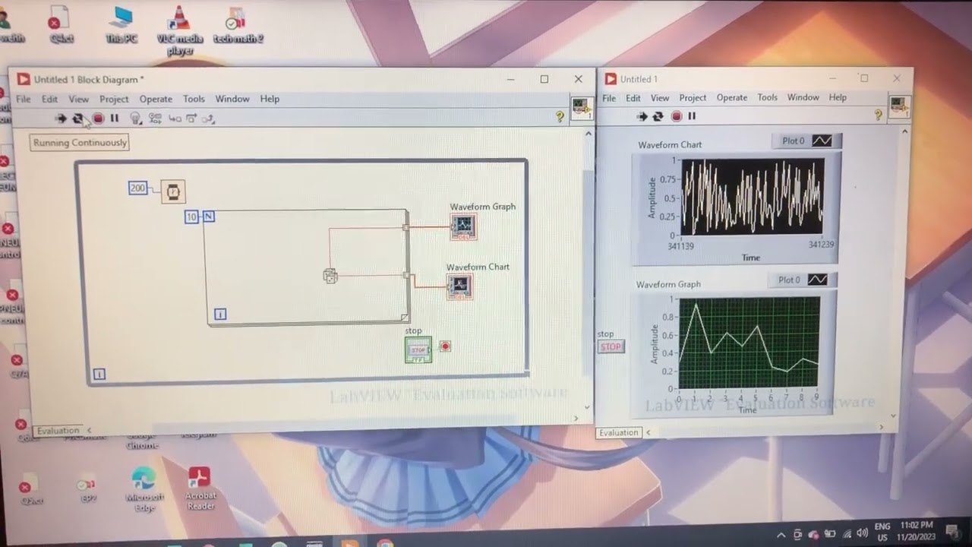
Task: Click the Step Out button
Action: coord(210,118)
